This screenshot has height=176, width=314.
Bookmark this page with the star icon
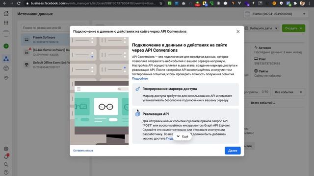click(161, 3)
